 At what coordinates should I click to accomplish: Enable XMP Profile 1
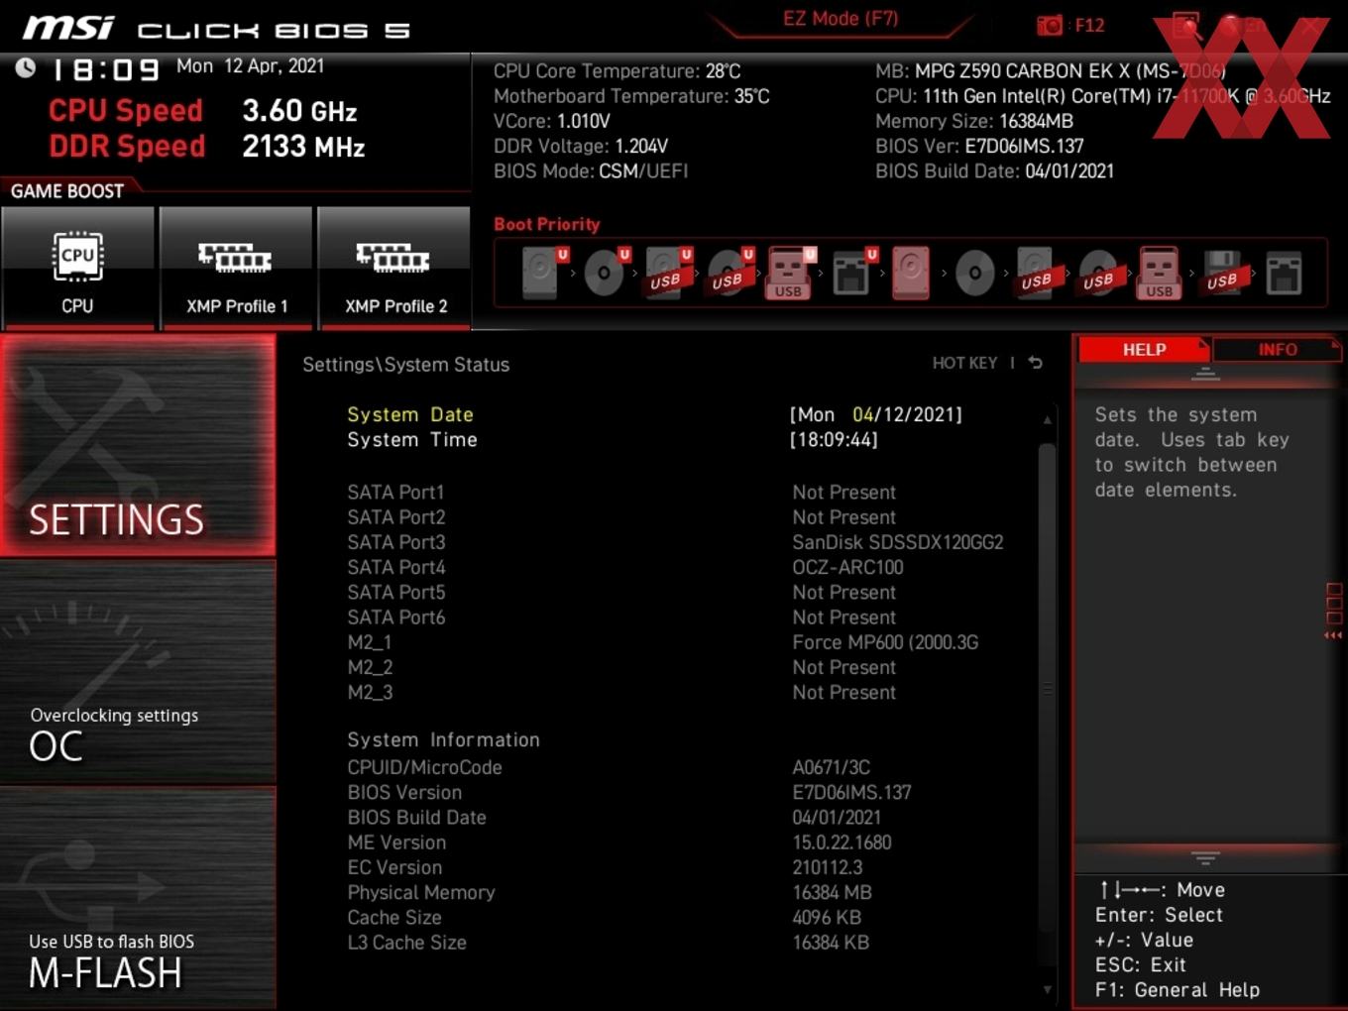point(236,268)
